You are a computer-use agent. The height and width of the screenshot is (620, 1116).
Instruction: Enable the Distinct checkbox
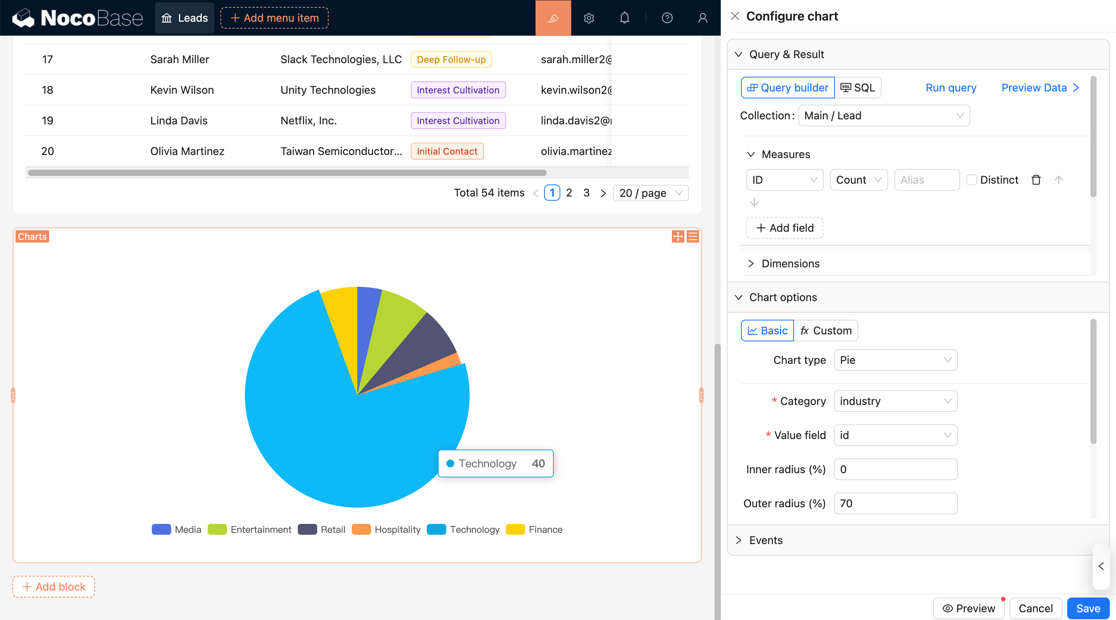pyautogui.click(x=972, y=180)
